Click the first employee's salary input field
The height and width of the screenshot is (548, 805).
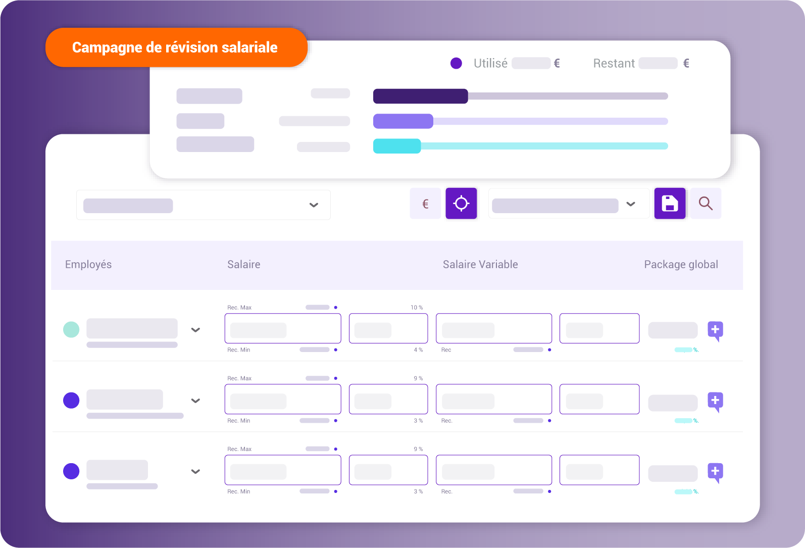(283, 328)
